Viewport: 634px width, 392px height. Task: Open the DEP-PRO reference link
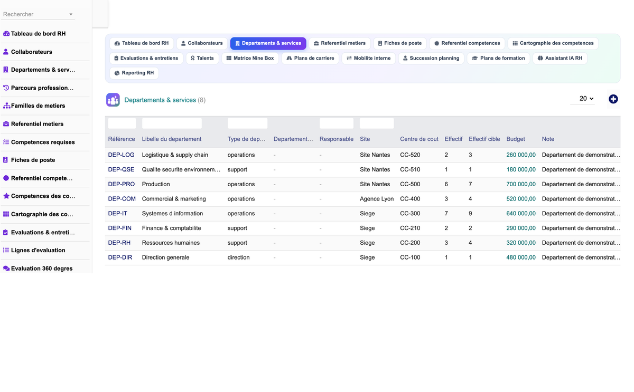coord(121,184)
